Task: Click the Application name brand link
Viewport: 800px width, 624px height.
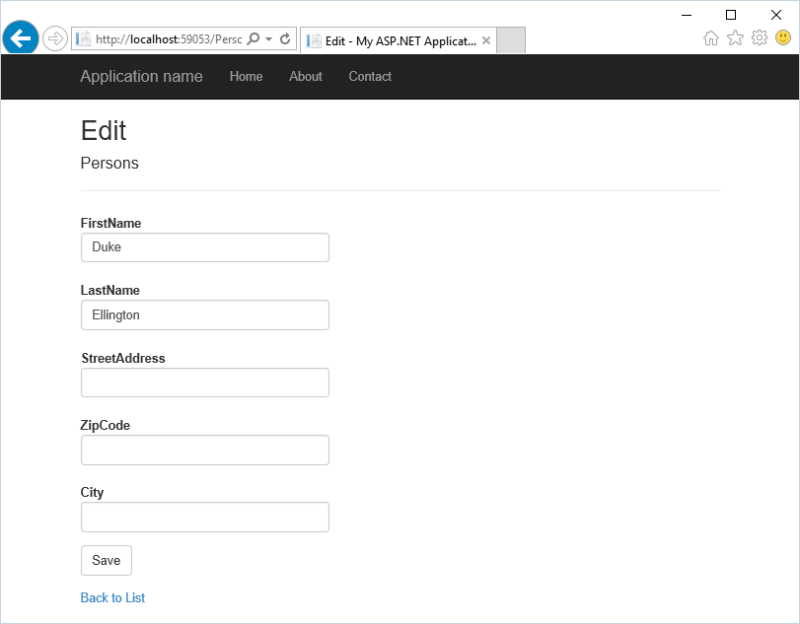Action: tap(141, 77)
